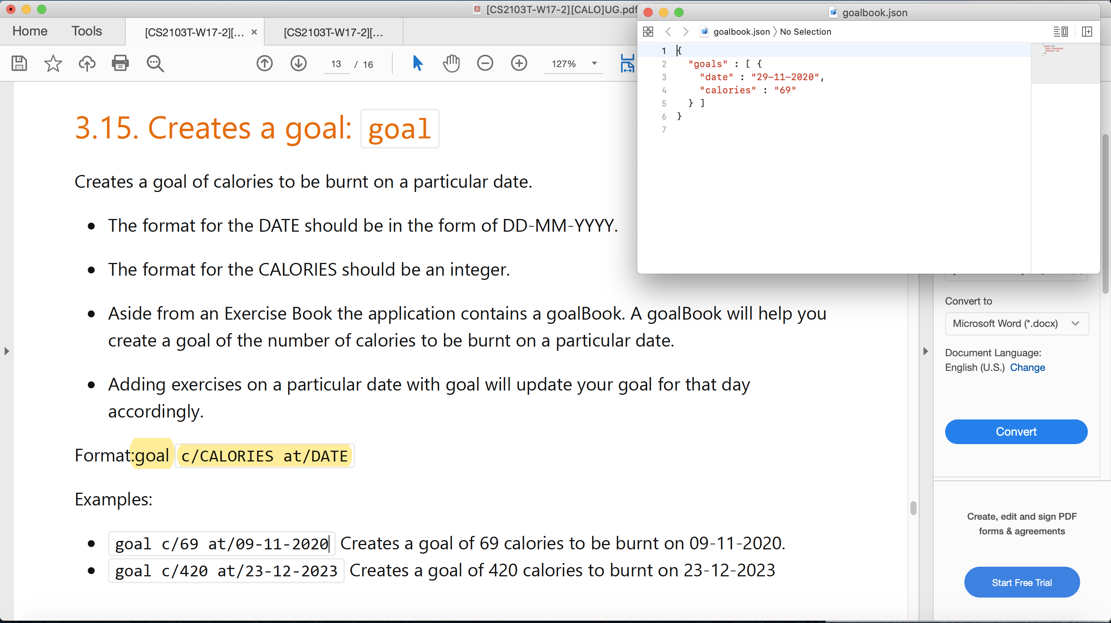
Task: Click the forward navigation arrow in JSON viewer
Action: pos(684,31)
